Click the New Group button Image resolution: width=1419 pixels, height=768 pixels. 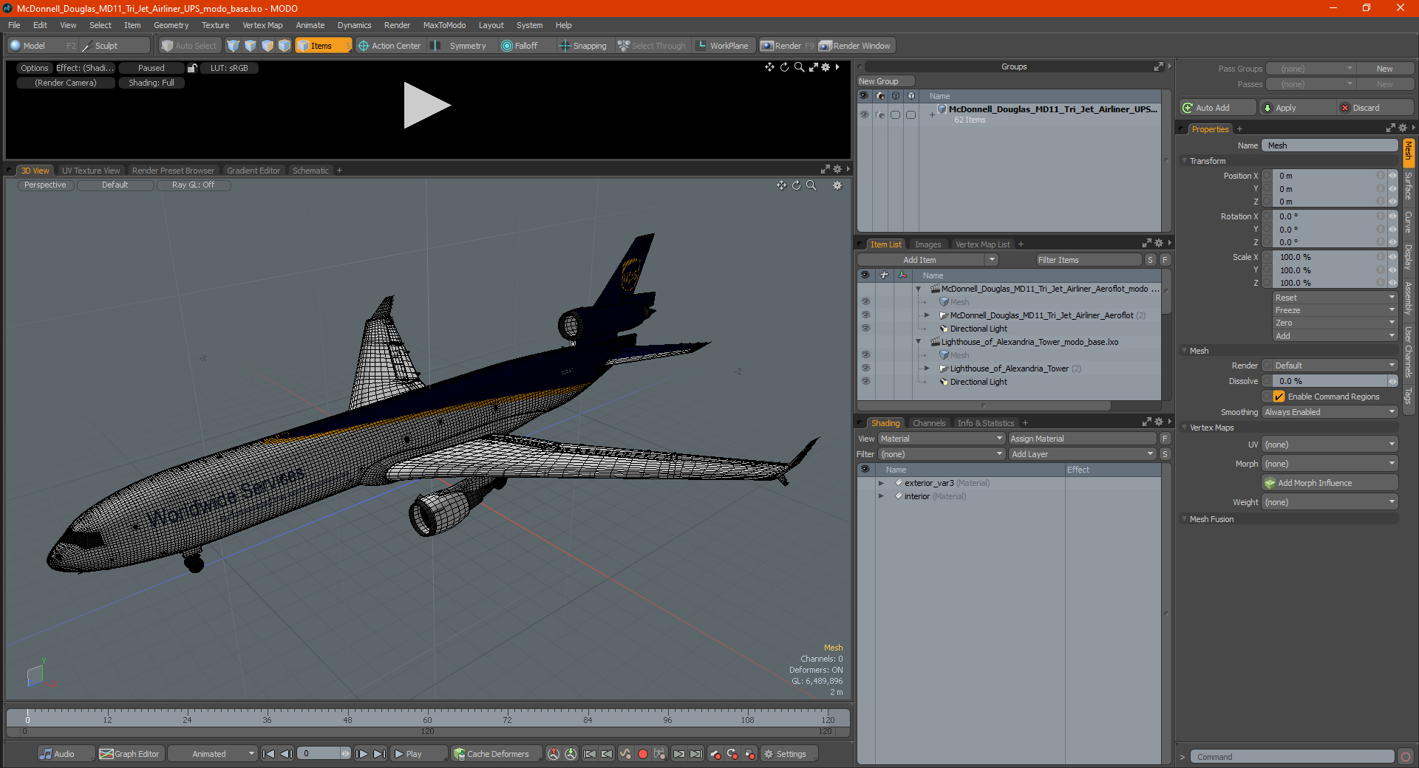click(885, 81)
